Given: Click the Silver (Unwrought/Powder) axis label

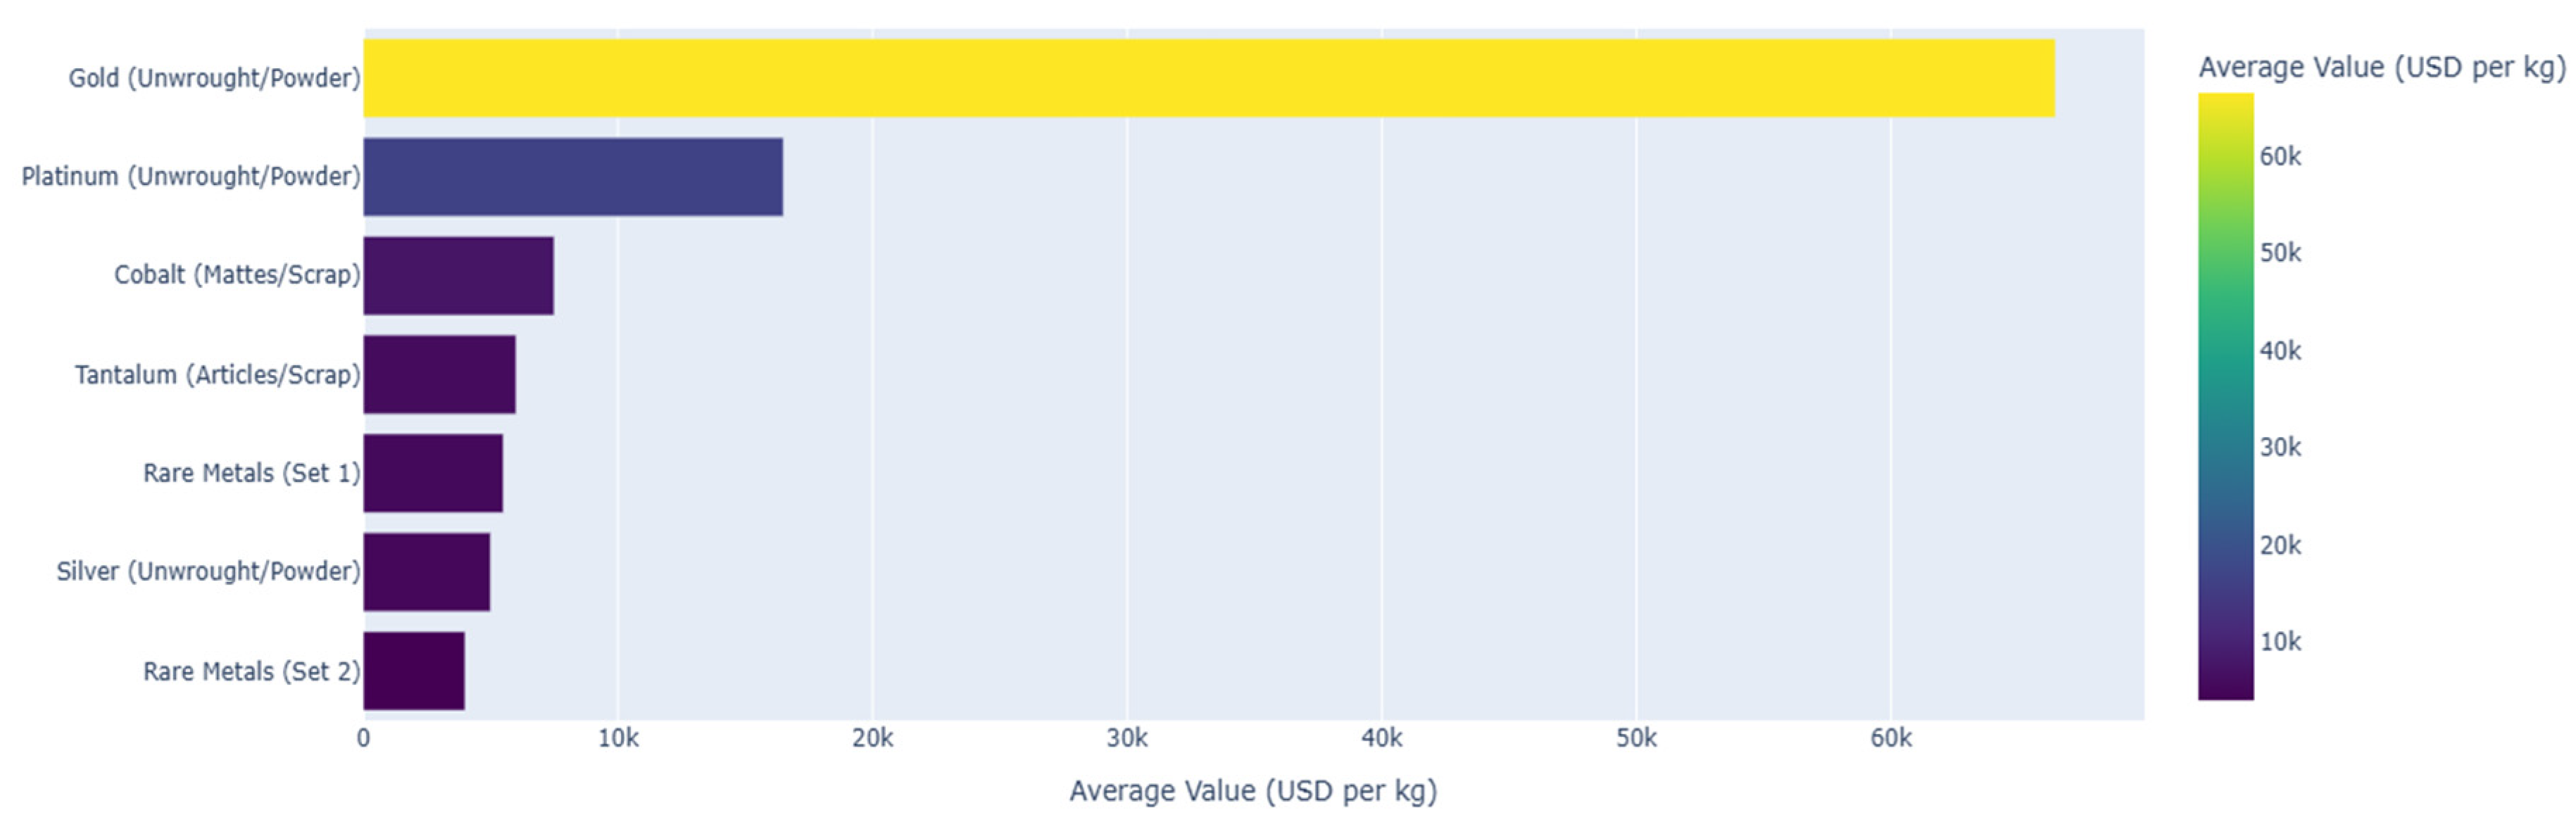Looking at the screenshot, I should click(x=208, y=572).
